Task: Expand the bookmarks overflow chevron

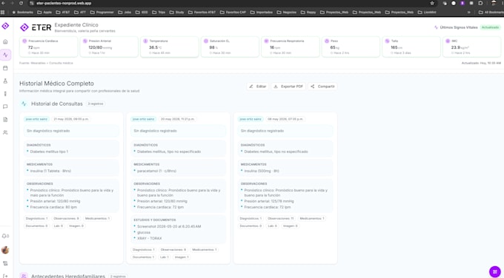Action: point(469,12)
